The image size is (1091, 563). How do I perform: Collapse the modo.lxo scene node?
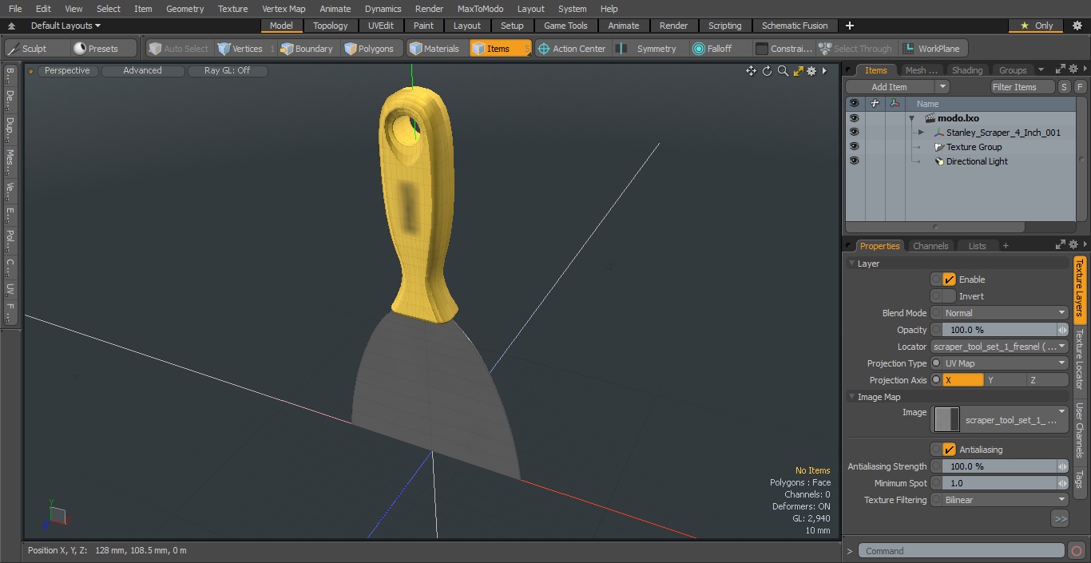(x=911, y=118)
